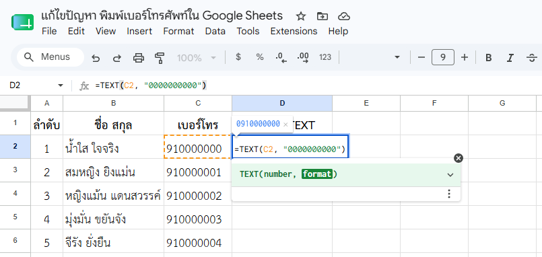Open the Extensions menu

pyautogui.click(x=294, y=31)
